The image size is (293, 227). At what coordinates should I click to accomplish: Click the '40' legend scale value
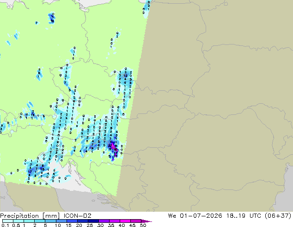[122, 225]
